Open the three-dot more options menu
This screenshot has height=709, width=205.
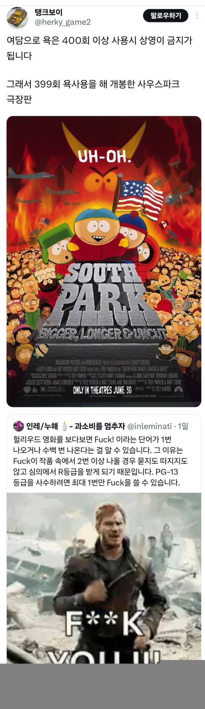point(197,16)
